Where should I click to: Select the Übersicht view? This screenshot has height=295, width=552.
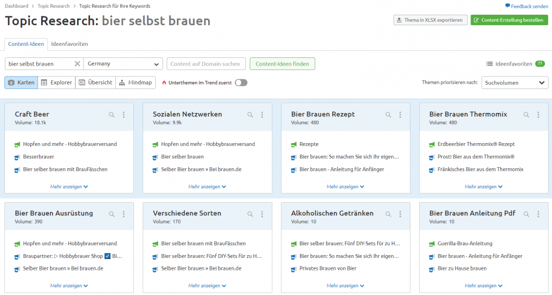(x=96, y=82)
